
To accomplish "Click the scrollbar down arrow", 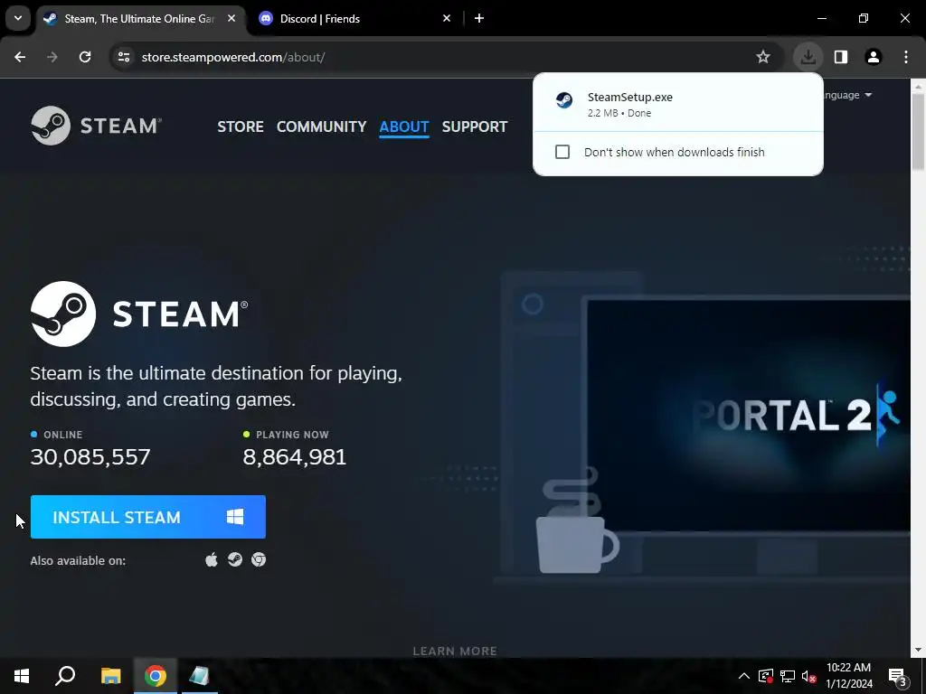I will [919, 650].
